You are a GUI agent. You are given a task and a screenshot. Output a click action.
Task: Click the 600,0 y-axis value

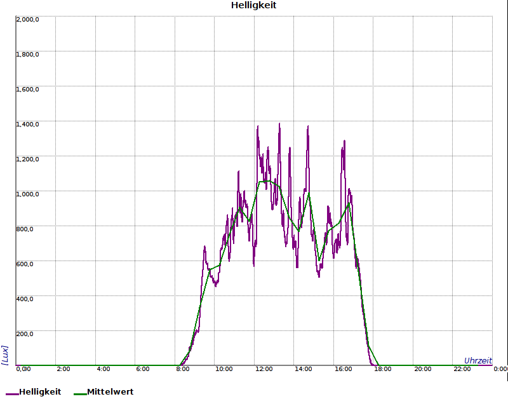[x=25, y=264]
